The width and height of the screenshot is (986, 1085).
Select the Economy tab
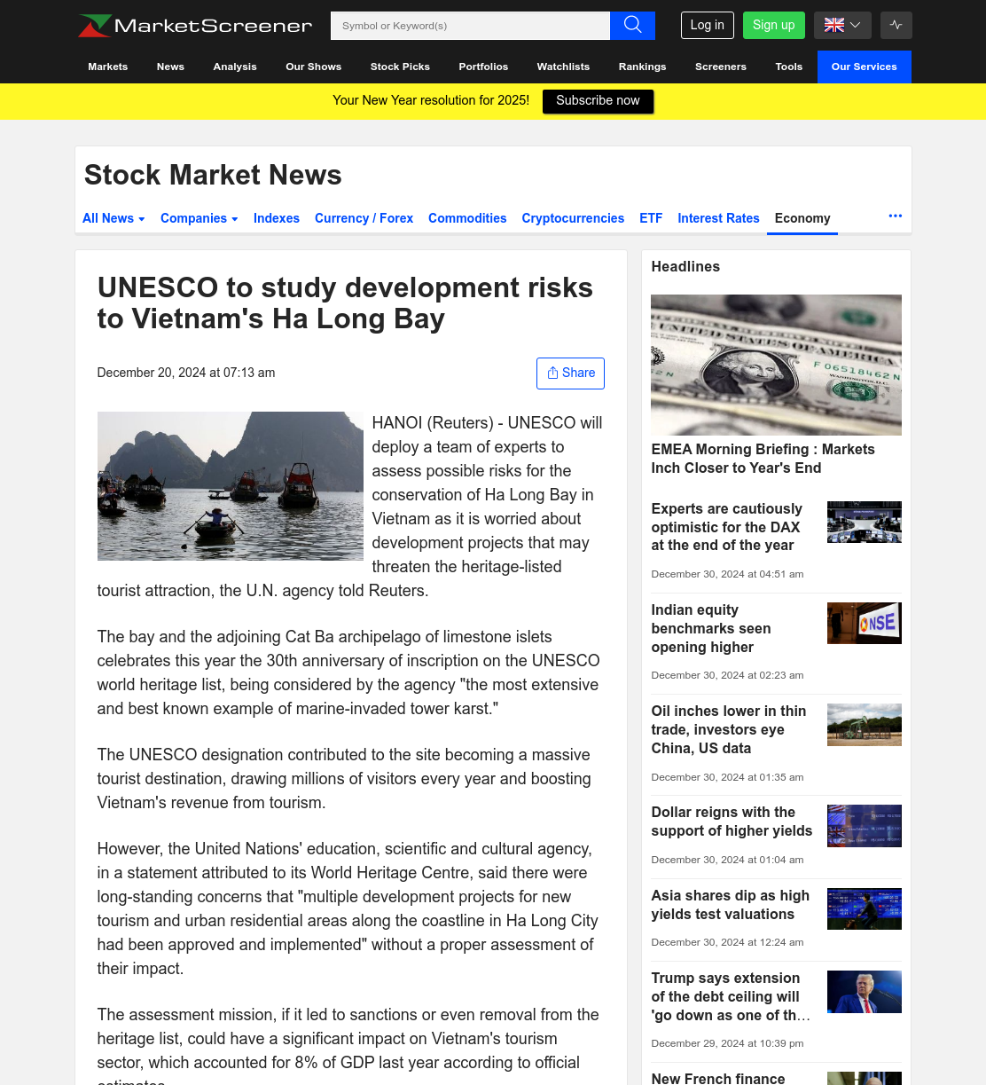(x=802, y=218)
